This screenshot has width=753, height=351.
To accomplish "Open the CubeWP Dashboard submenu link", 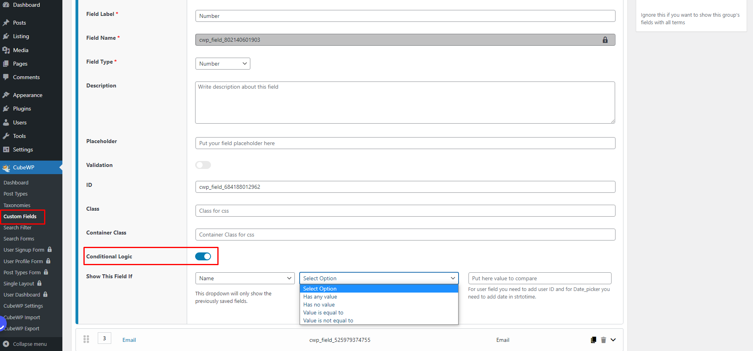I will click(x=16, y=182).
